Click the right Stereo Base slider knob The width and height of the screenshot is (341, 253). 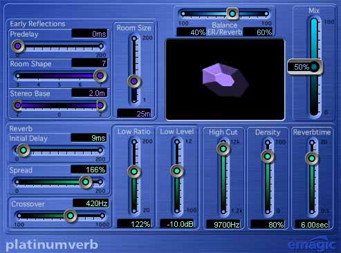coord(100,105)
